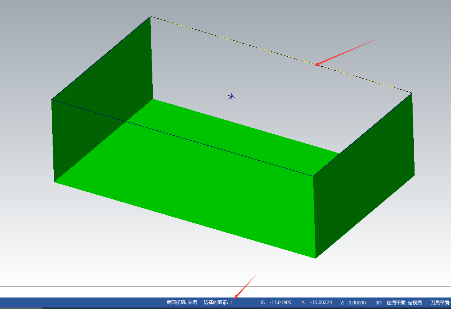This screenshot has height=309, width=451.
Task: Toggle the 3D mode in status bar
Action: click(378, 303)
